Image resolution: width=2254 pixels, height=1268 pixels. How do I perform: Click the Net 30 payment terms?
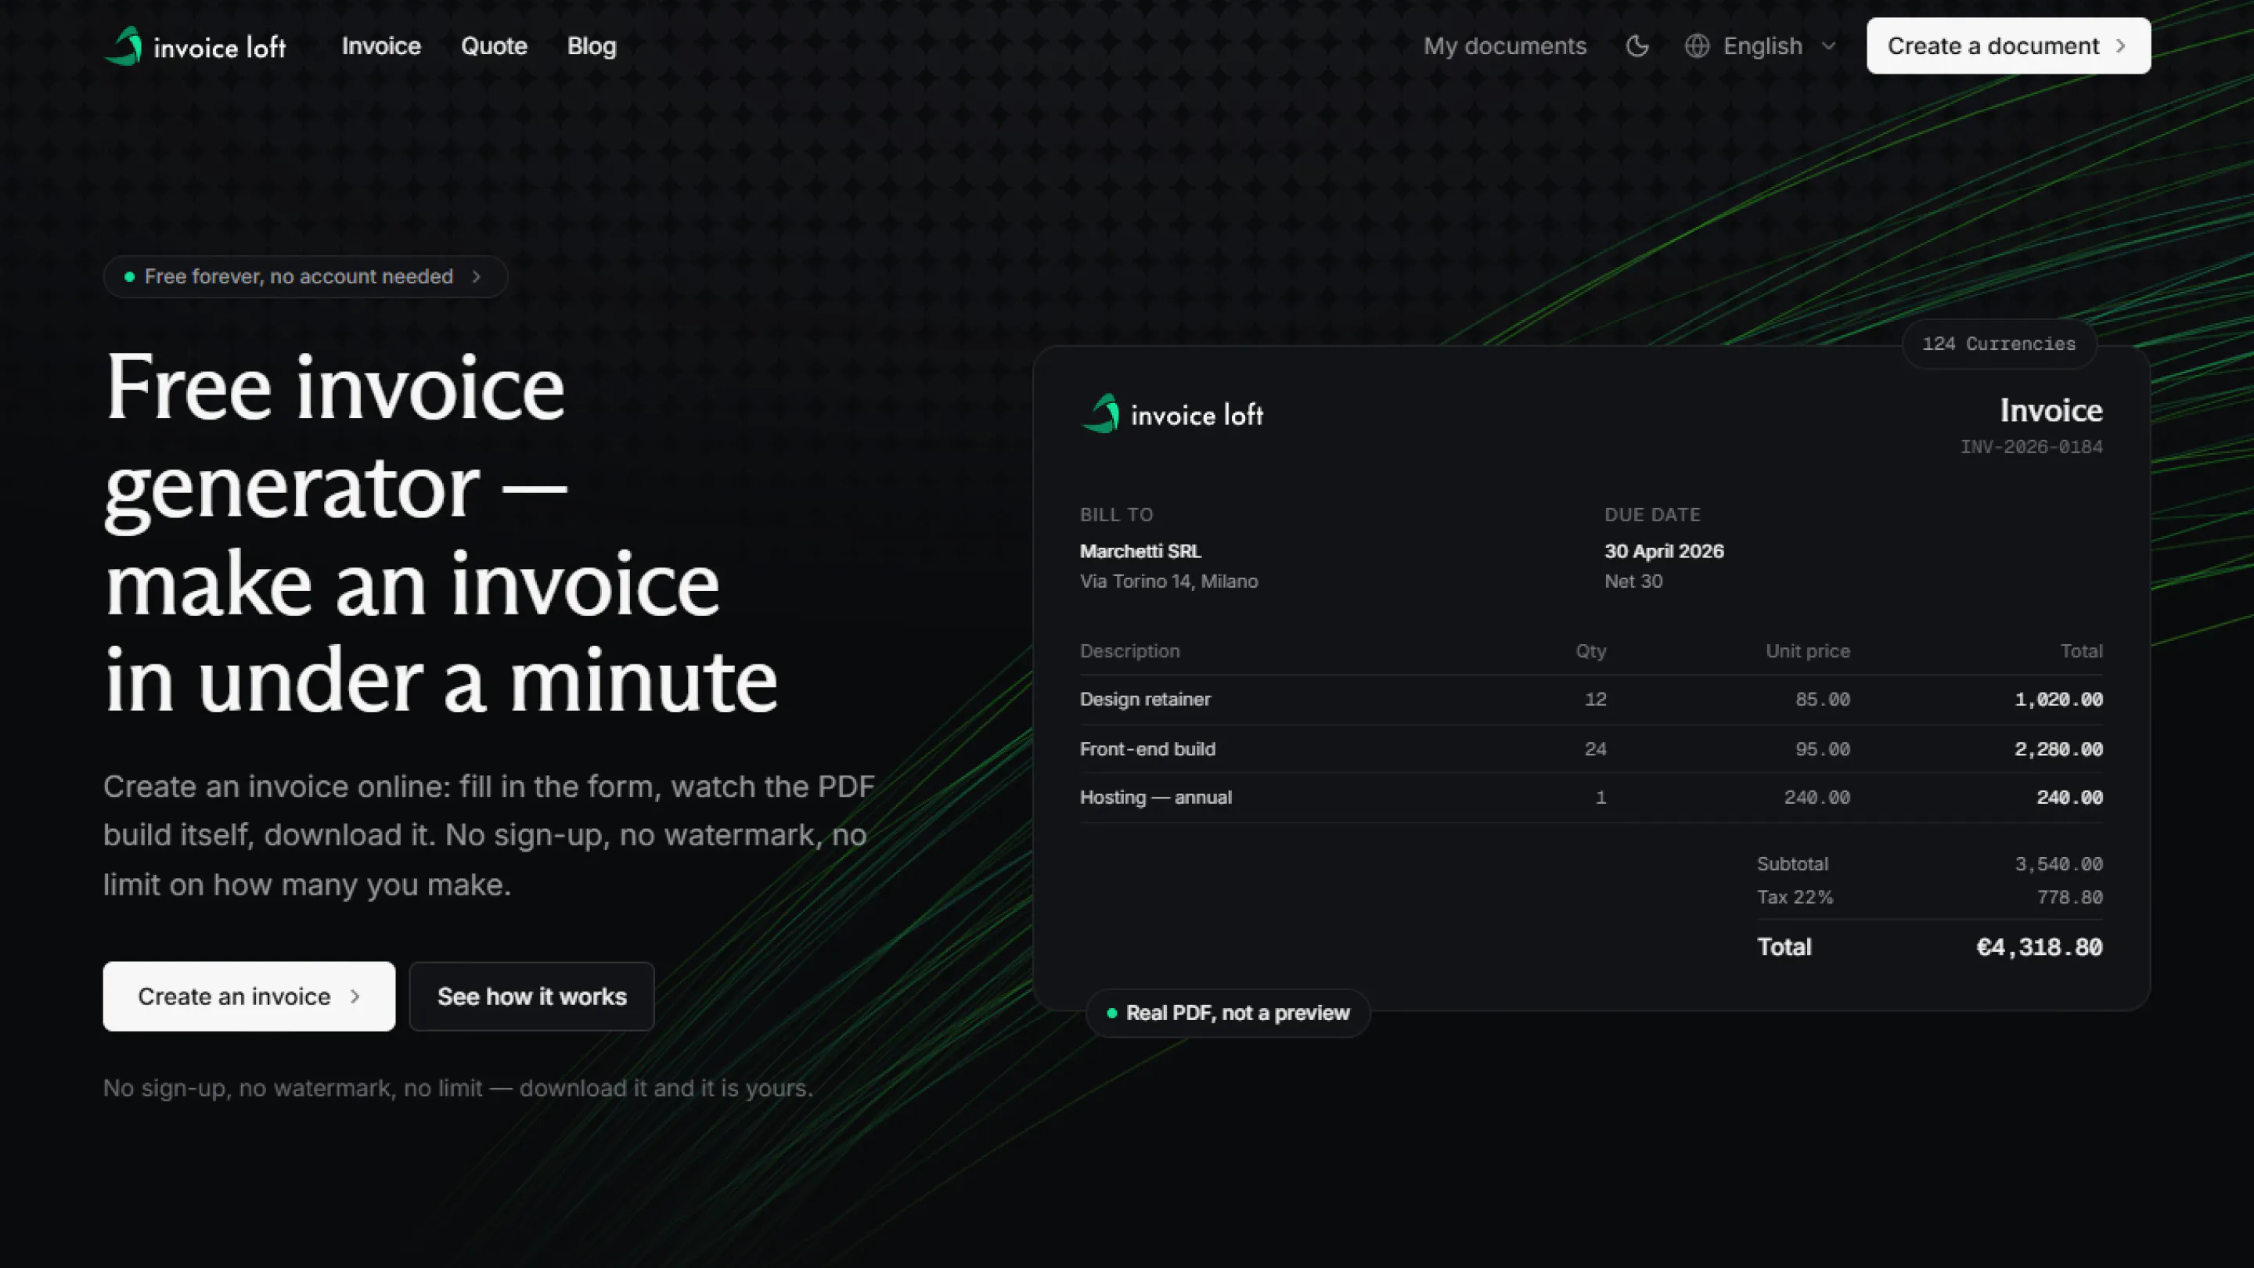pyautogui.click(x=1633, y=581)
